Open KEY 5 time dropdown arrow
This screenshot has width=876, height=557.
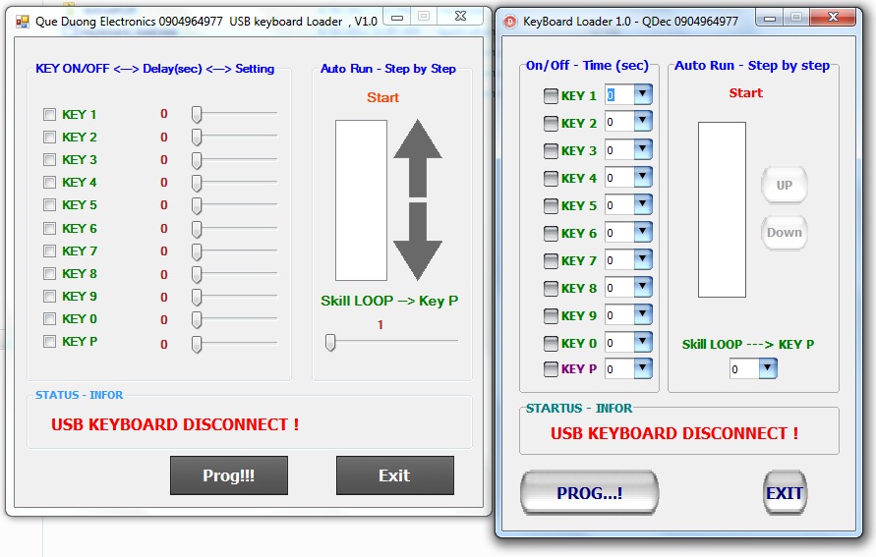(643, 204)
